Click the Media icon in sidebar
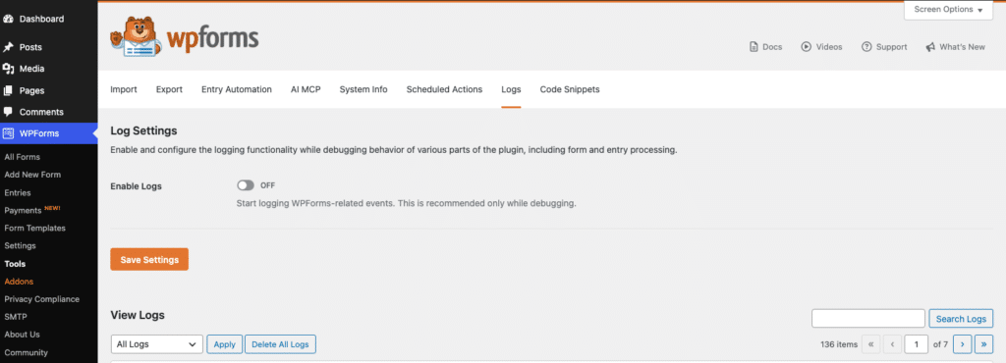 pyautogui.click(x=8, y=69)
